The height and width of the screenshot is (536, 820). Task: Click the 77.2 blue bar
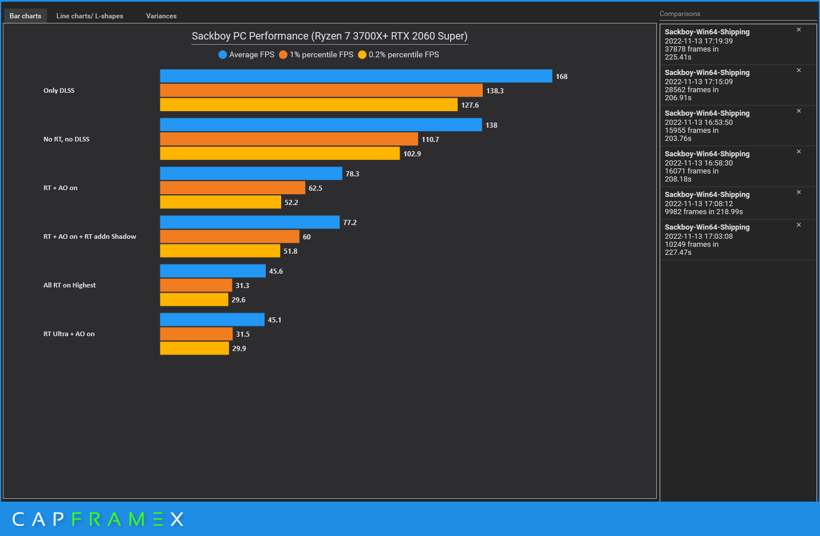click(x=250, y=222)
